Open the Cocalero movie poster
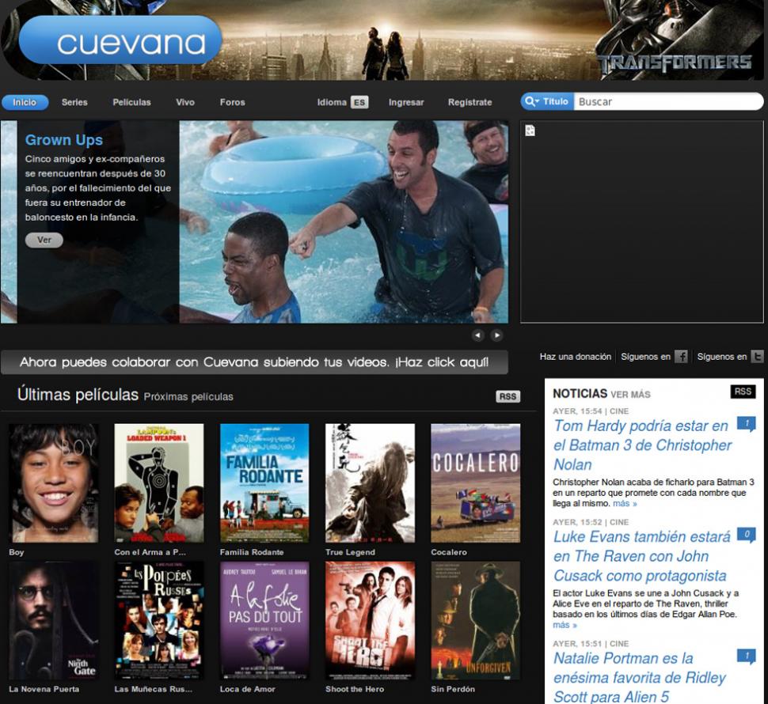The height and width of the screenshot is (704, 768). (475, 483)
